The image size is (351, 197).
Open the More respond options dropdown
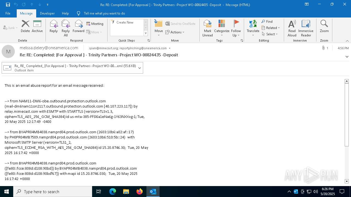[x=94, y=32]
